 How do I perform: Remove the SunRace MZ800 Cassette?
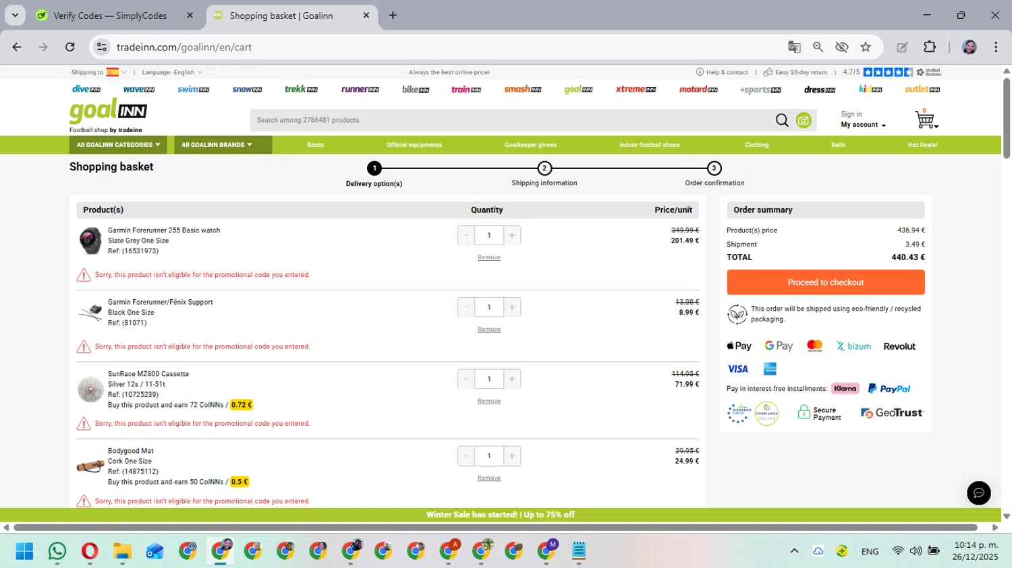(x=489, y=401)
